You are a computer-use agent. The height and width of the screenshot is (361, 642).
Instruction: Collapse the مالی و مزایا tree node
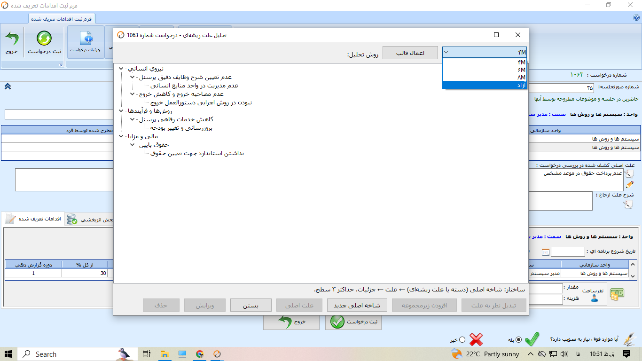click(x=122, y=136)
